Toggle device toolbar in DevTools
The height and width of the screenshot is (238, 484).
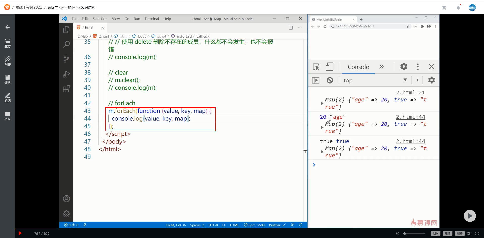coord(329,67)
